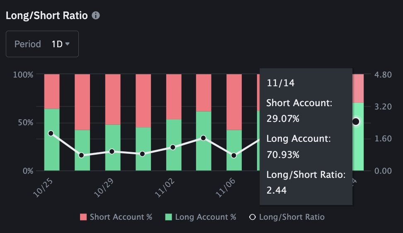Click the 10/29 ratio line data point
The height and width of the screenshot is (233, 403).
point(112,151)
